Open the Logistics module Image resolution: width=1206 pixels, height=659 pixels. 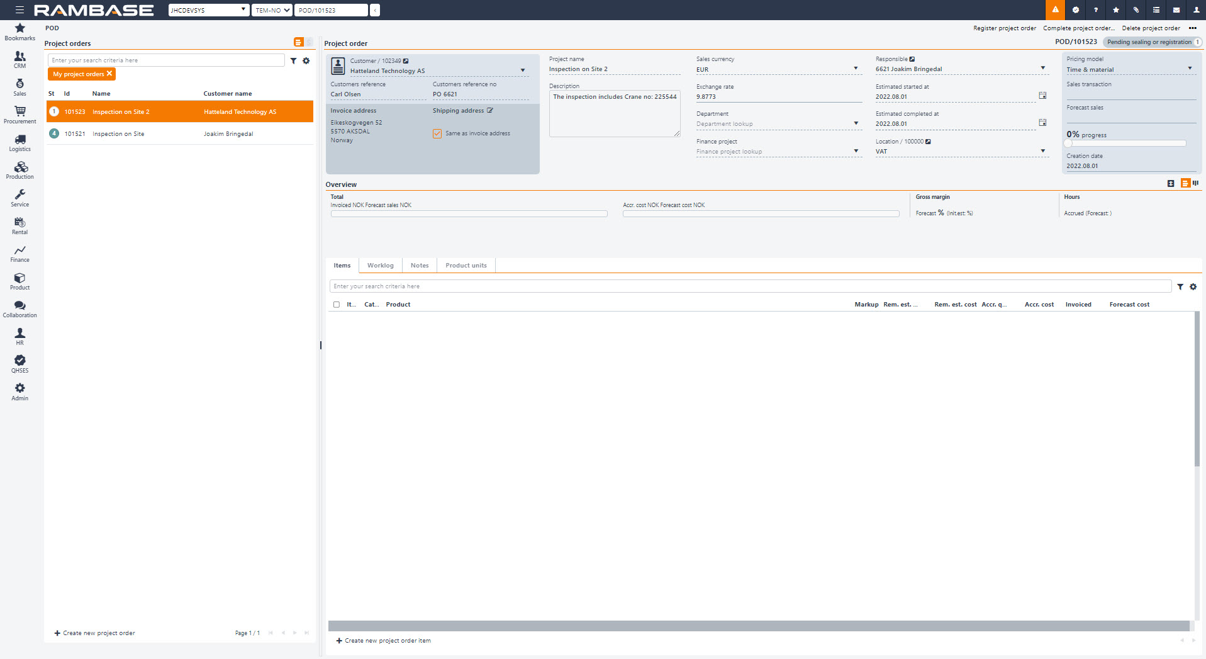click(x=20, y=143)
